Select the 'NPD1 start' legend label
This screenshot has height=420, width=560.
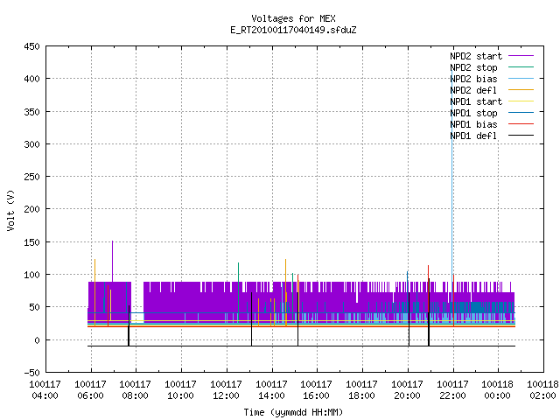click(476, 101)
